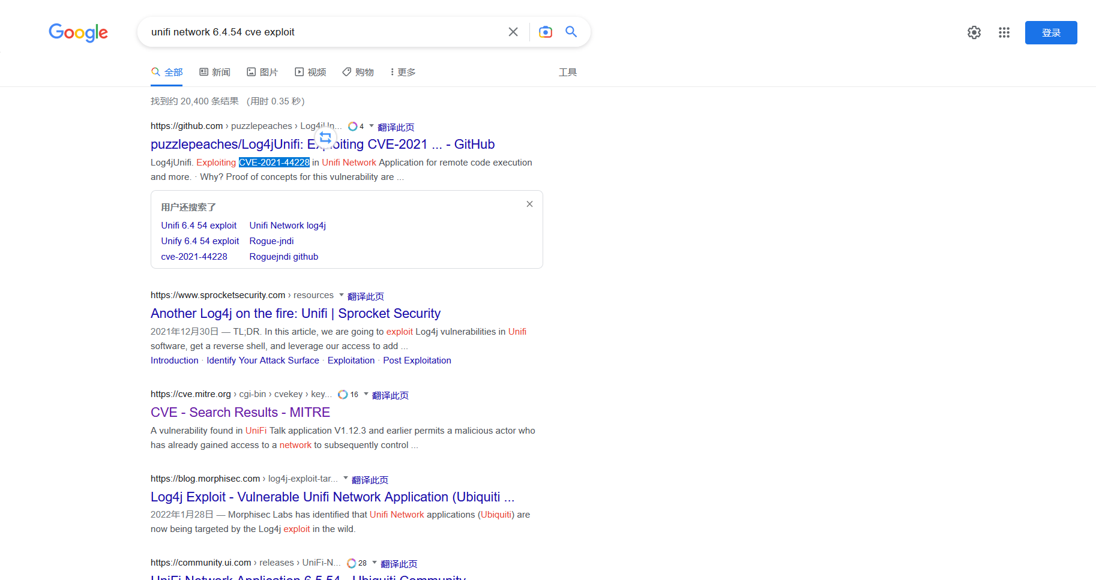Click the circular badge icon beside cve.mitre.org result
This screenshot has height=580, width=1096.
click(x=343, y=395)
